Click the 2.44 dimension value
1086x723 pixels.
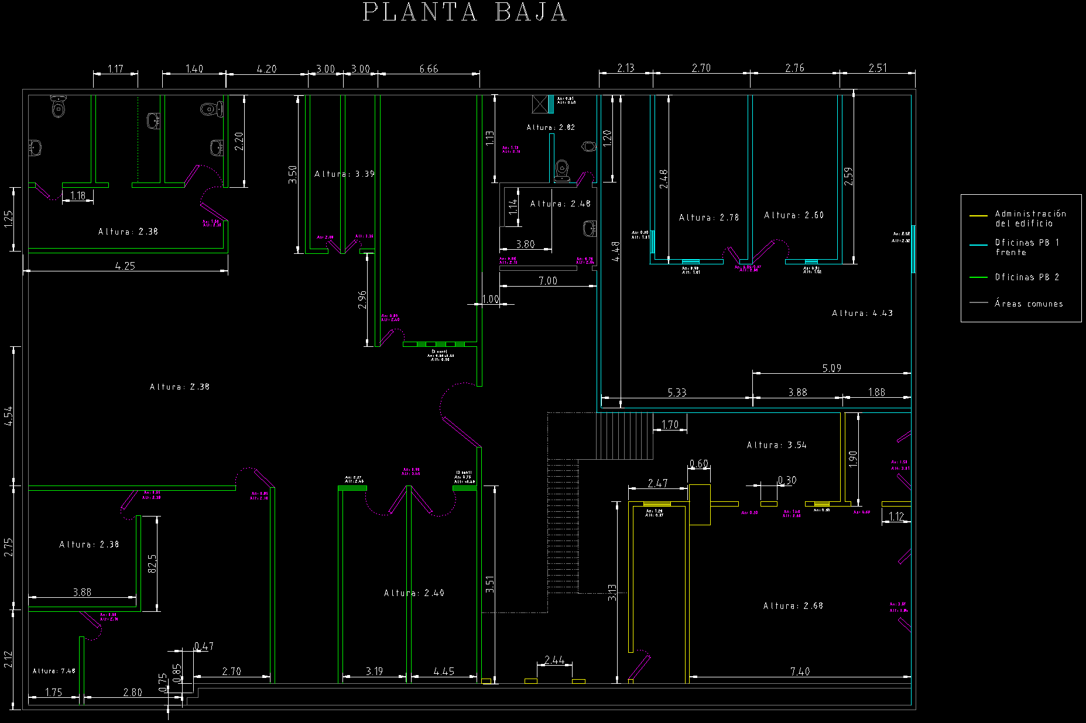(x=554, y=660)
